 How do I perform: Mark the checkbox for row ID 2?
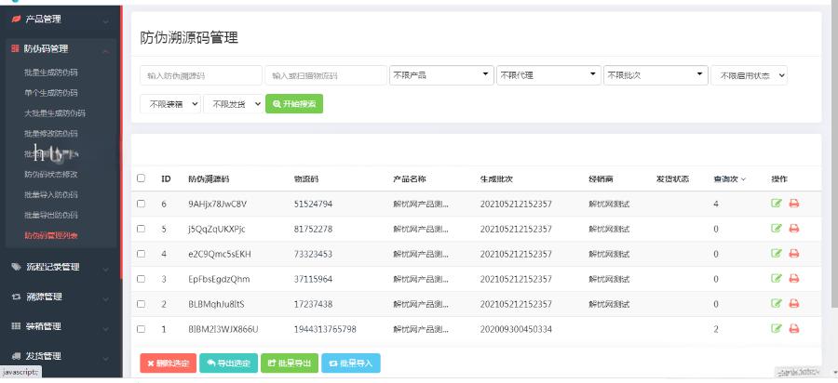coord(141,304)
